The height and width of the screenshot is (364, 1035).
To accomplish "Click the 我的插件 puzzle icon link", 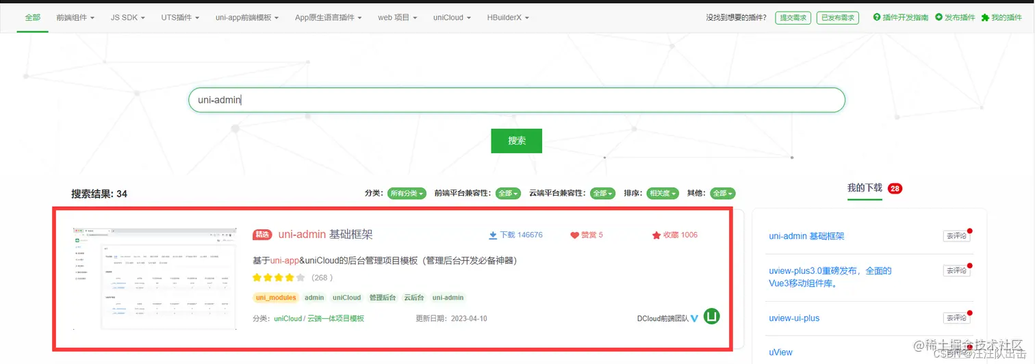I will [1001, 17].
